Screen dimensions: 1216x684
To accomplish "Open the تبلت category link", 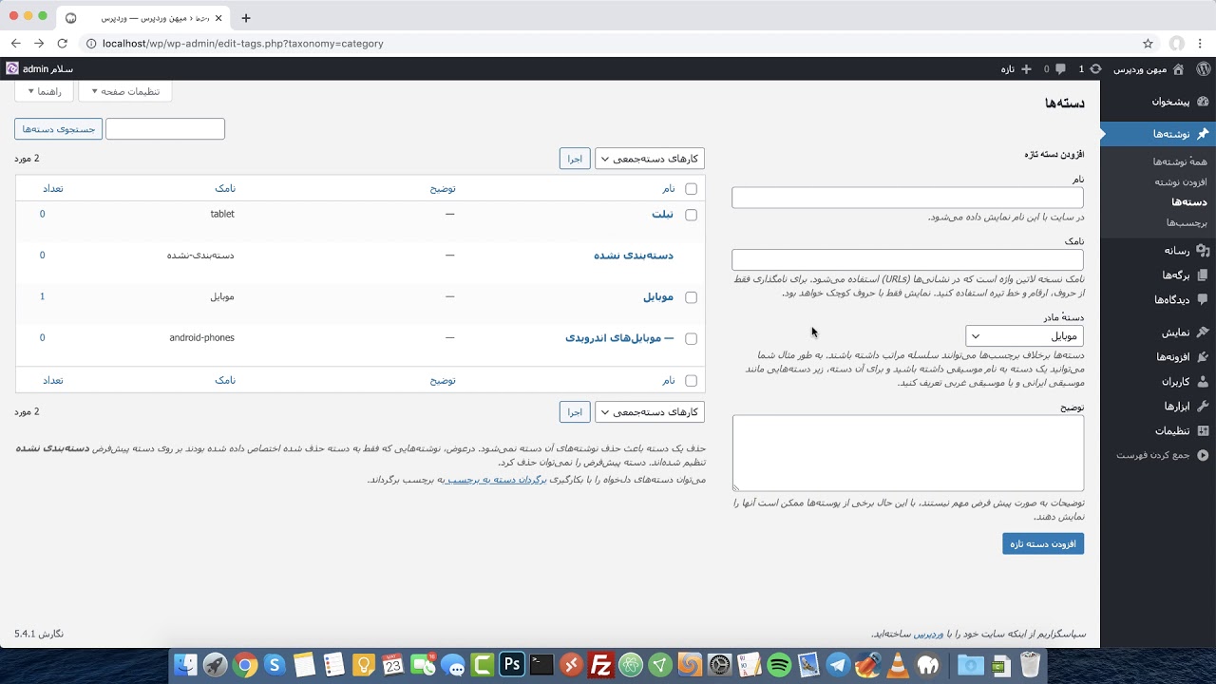I will 662,215.
